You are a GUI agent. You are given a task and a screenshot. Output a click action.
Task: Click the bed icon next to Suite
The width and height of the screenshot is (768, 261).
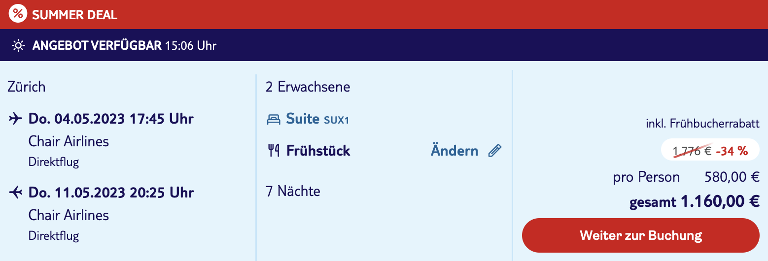(x=273, y=119)
